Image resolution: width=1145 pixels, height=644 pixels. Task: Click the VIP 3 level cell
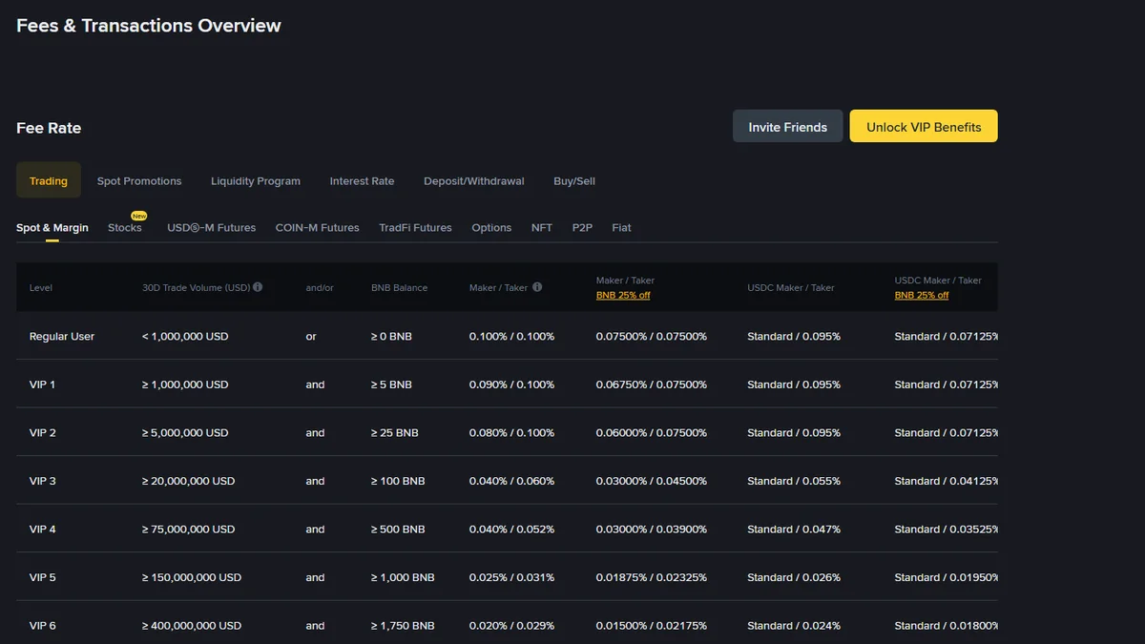(43, 481)
